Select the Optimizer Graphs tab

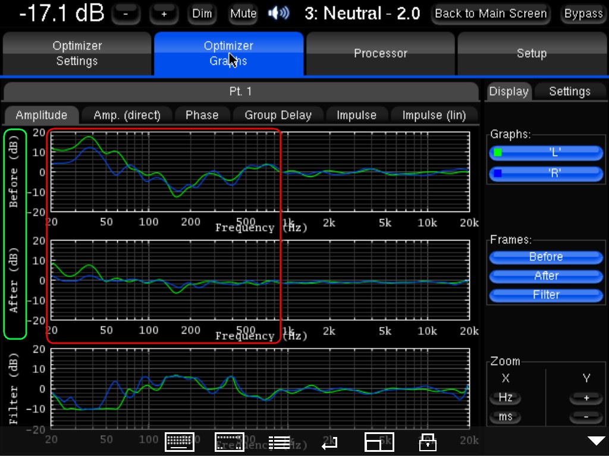coord(228,53)
